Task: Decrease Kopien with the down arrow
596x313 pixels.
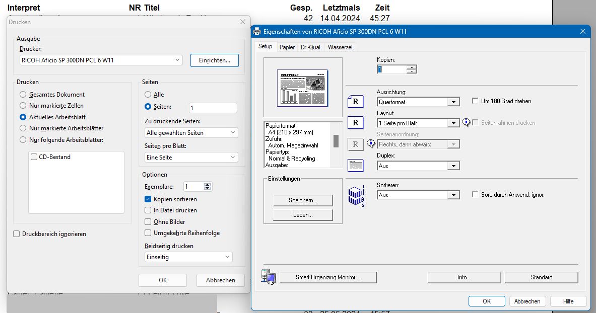Action: point(412,71)
